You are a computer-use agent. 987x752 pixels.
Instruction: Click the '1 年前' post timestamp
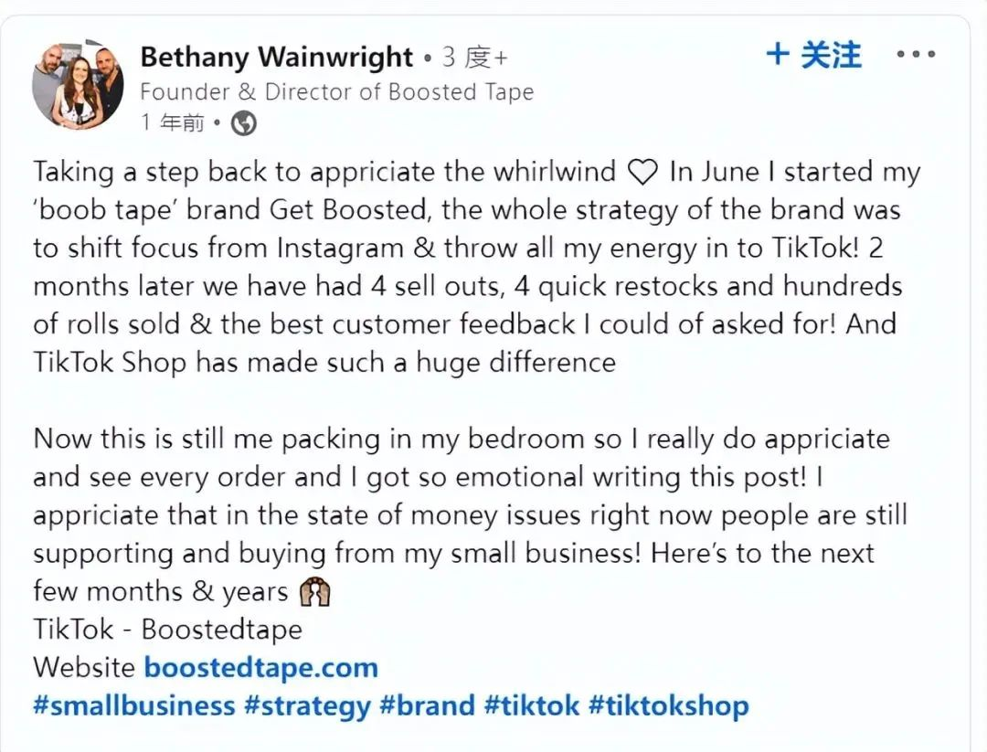(174, 122)
